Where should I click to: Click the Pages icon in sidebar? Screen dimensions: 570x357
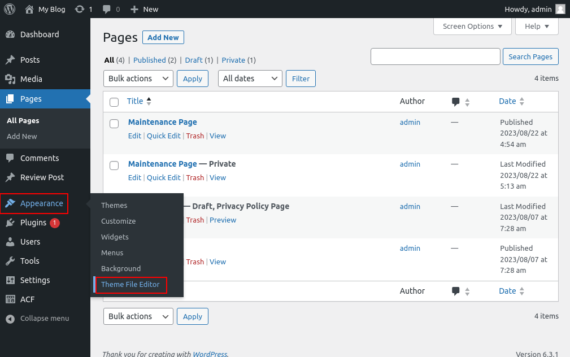[10, 99]
